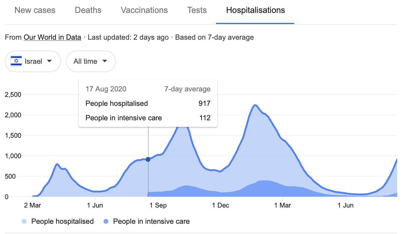Image resolution: width=402 pixels, height=234 pixels.
Task: Click the dark blue intensive care legend dot
Action: click(106, 222)
